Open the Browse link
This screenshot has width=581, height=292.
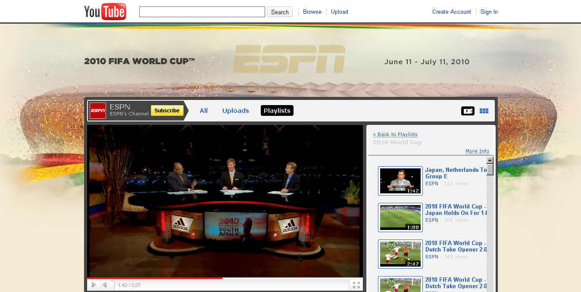312,12
